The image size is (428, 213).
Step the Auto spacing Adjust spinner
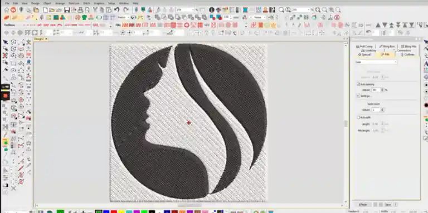pos(382,90)
